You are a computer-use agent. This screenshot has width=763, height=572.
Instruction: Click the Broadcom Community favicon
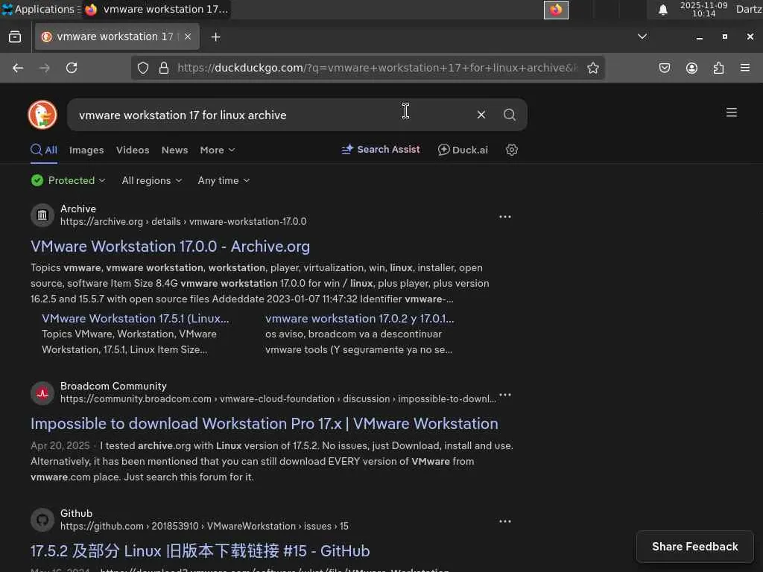coord(42,393)
